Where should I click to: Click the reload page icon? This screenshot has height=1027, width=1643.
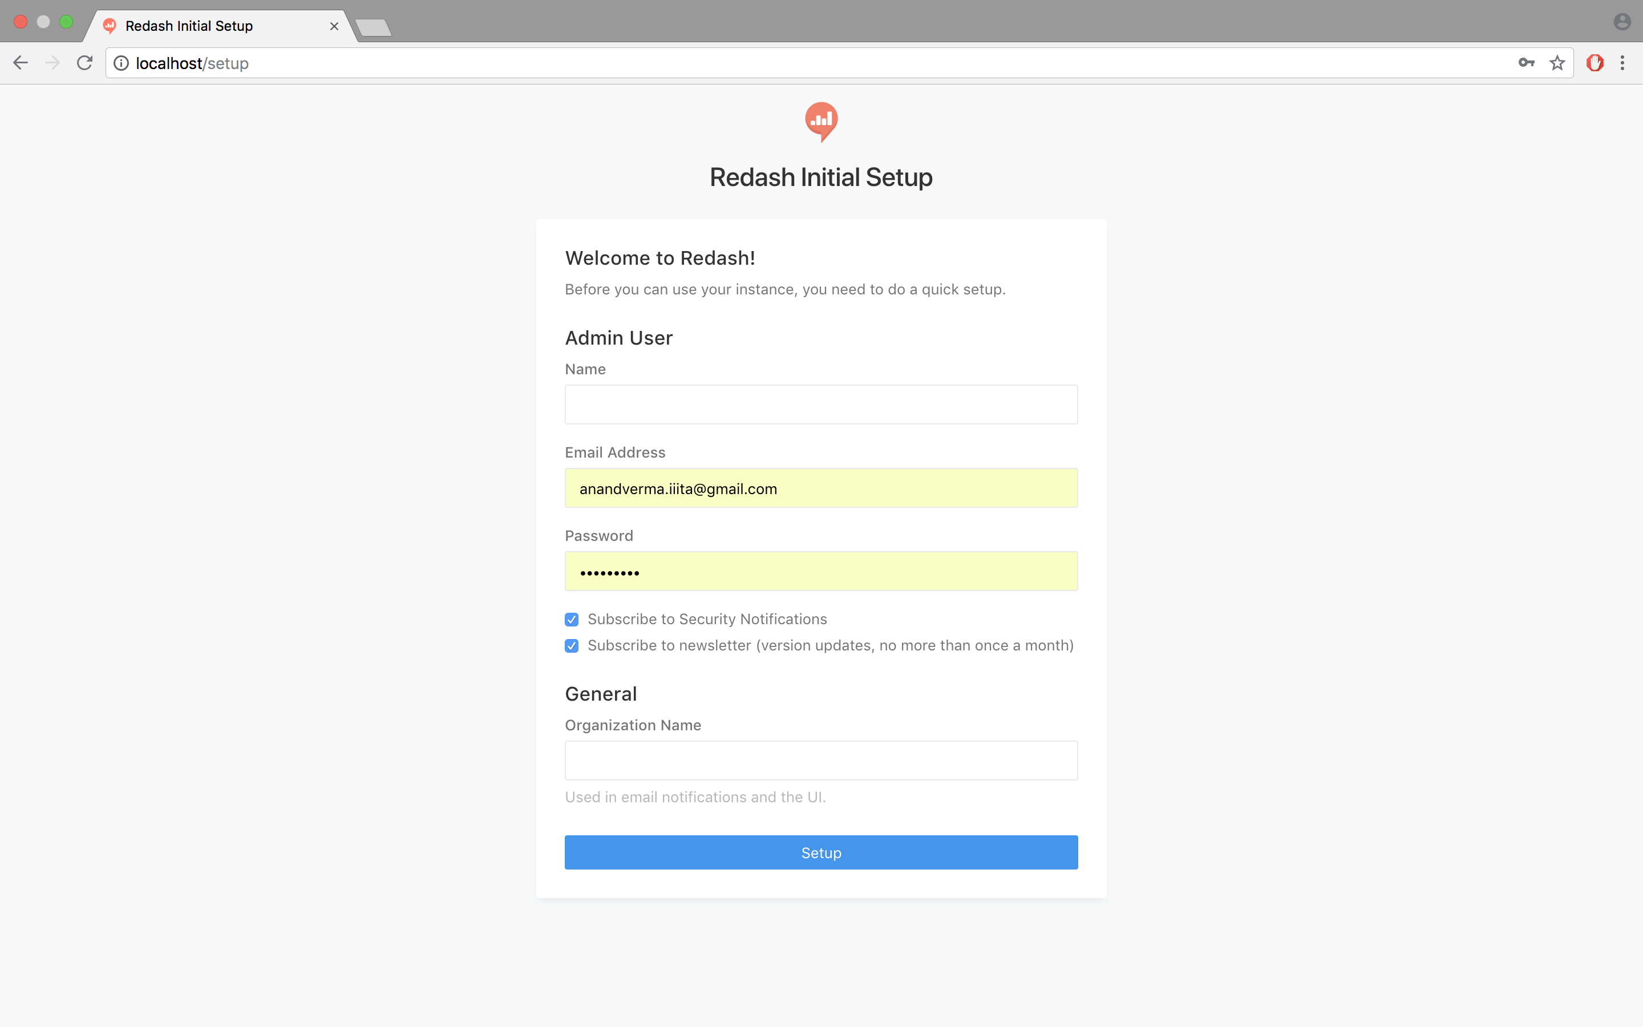pyautogui.click(x=84, y=63)
